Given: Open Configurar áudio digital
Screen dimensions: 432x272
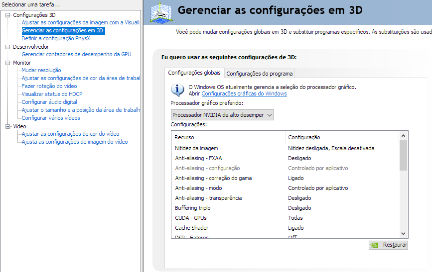Looking at the screenshot, I should pyautogui.click(x=49, y=102).
